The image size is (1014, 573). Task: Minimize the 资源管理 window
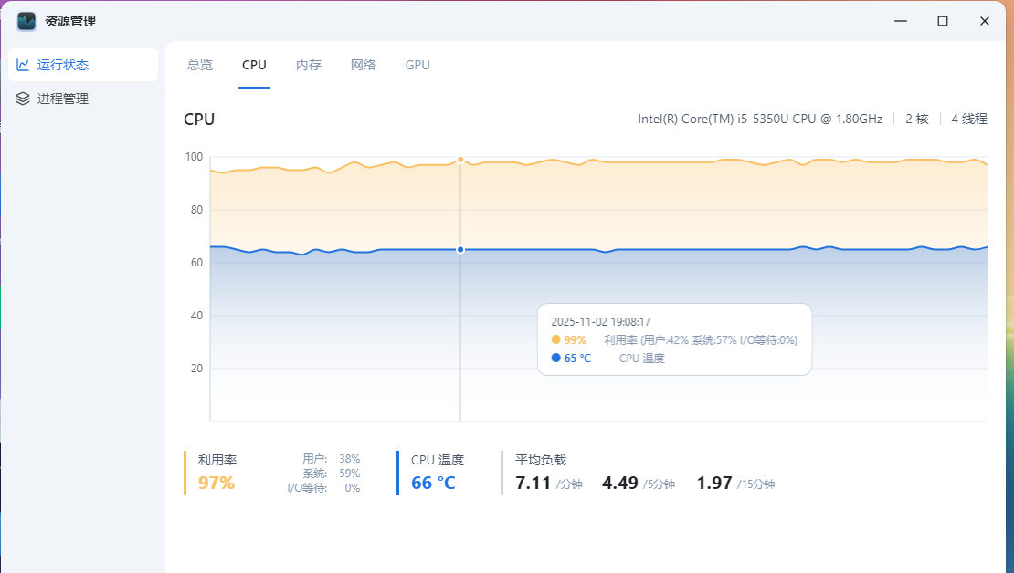tap(900, 21)
